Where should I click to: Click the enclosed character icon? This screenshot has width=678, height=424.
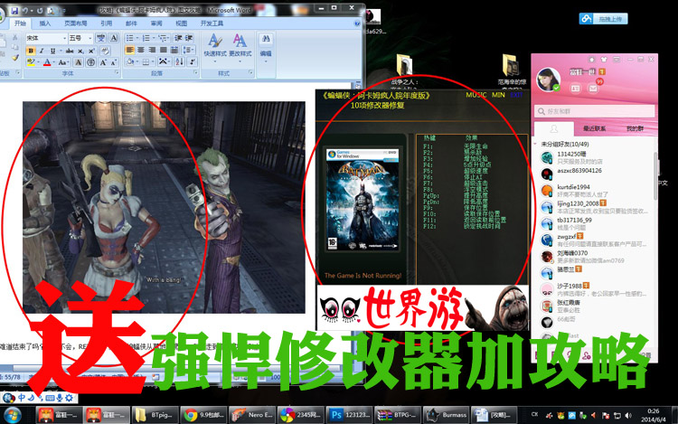tap(90, 62)
